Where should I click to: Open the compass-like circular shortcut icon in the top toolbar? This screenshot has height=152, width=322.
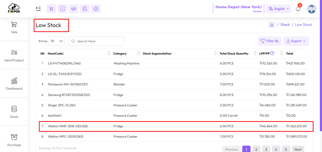[x=96, y=9]
